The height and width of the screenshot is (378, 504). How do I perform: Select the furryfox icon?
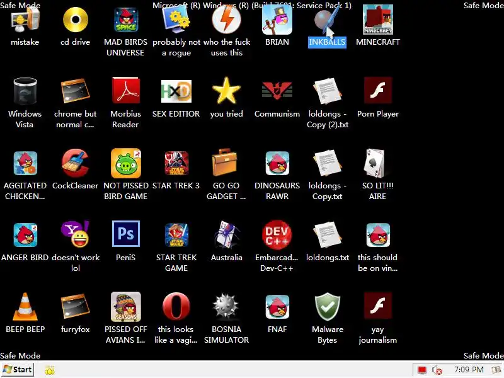point(75,306)
